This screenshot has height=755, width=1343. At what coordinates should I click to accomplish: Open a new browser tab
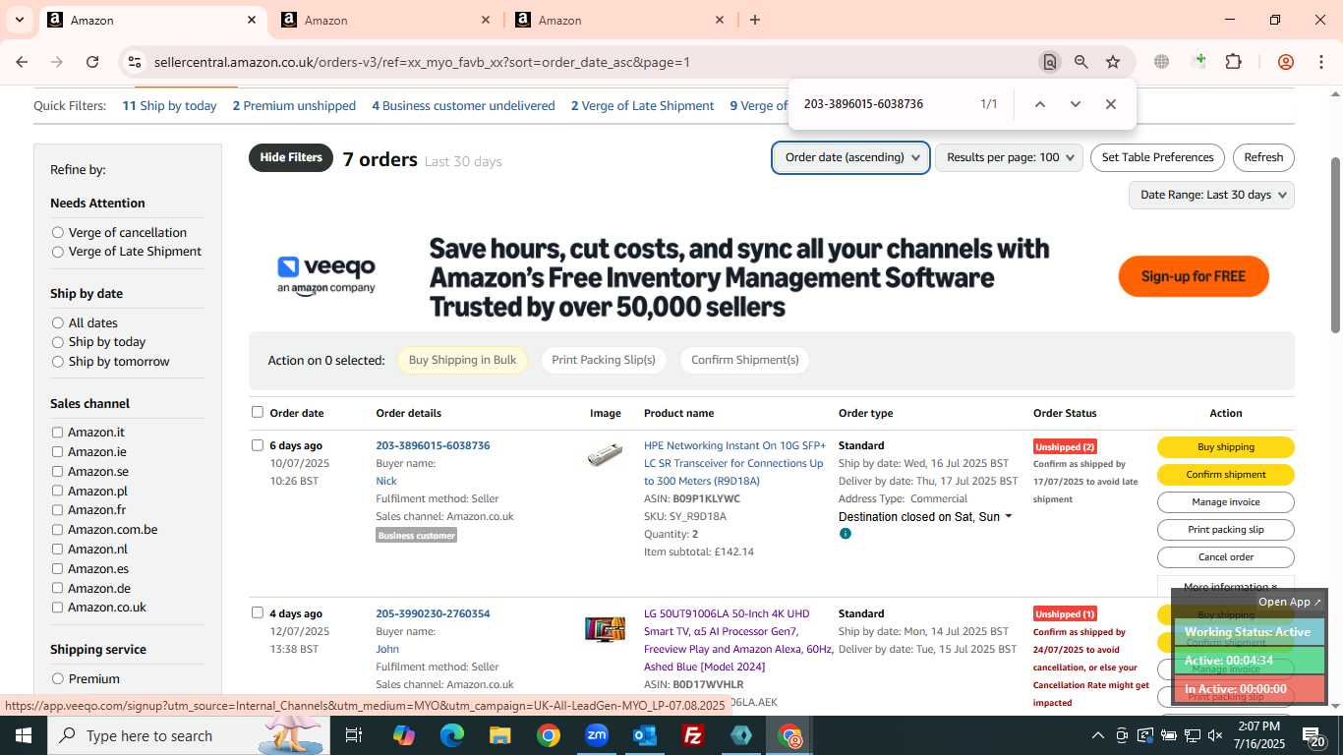click(755, 20)
